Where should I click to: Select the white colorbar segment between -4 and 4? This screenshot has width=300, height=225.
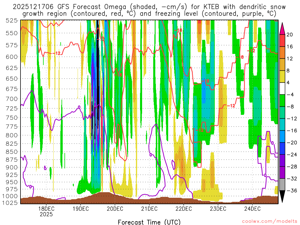283,88
